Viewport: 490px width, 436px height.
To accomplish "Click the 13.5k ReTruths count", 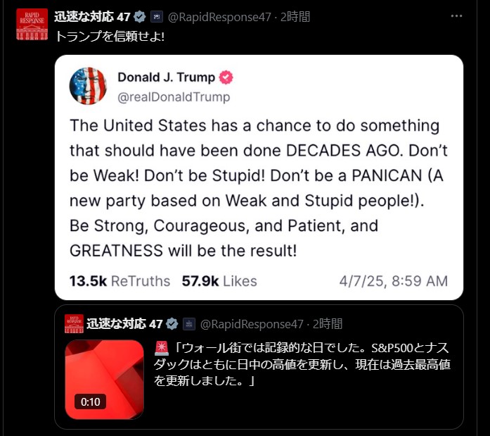I will pyautogui.click(x=120, y=281).
